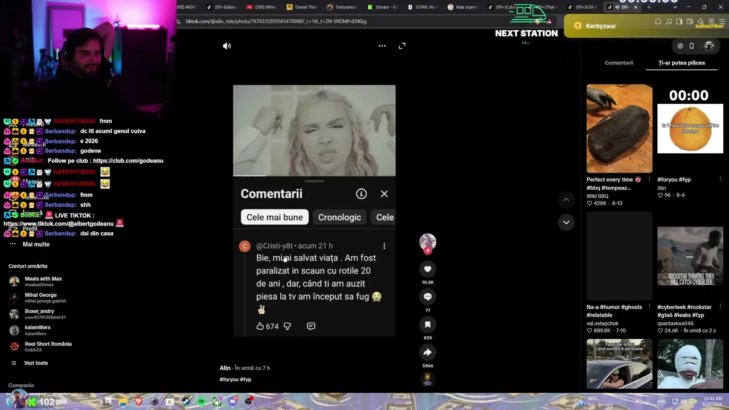Open options for 'Perfect every time' video
The width and height of the screenshot is (729, 410).
click(649, 179)
